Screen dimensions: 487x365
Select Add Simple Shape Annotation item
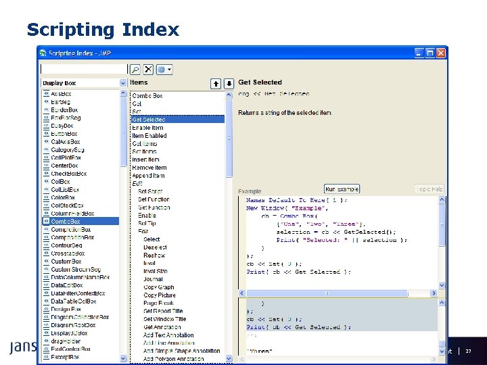pyautogui.click(x=182, y=351)
